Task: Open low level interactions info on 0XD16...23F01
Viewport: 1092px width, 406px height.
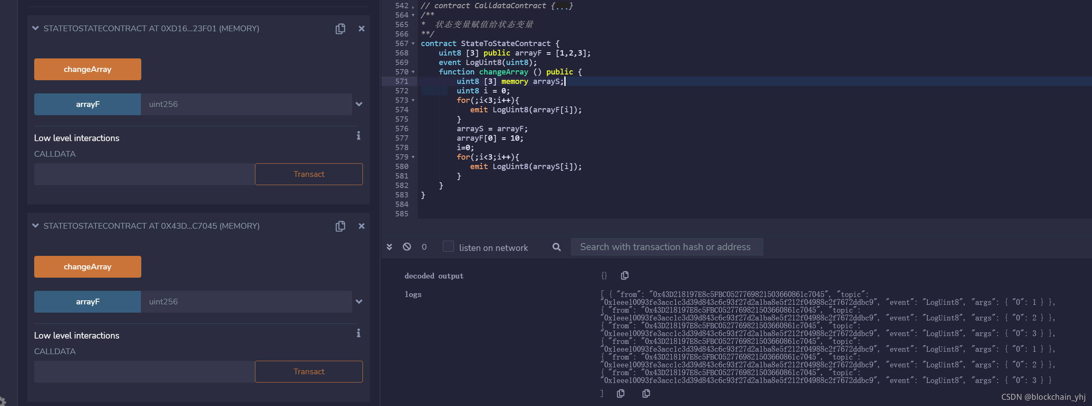Action: click(x=359, y=135)
